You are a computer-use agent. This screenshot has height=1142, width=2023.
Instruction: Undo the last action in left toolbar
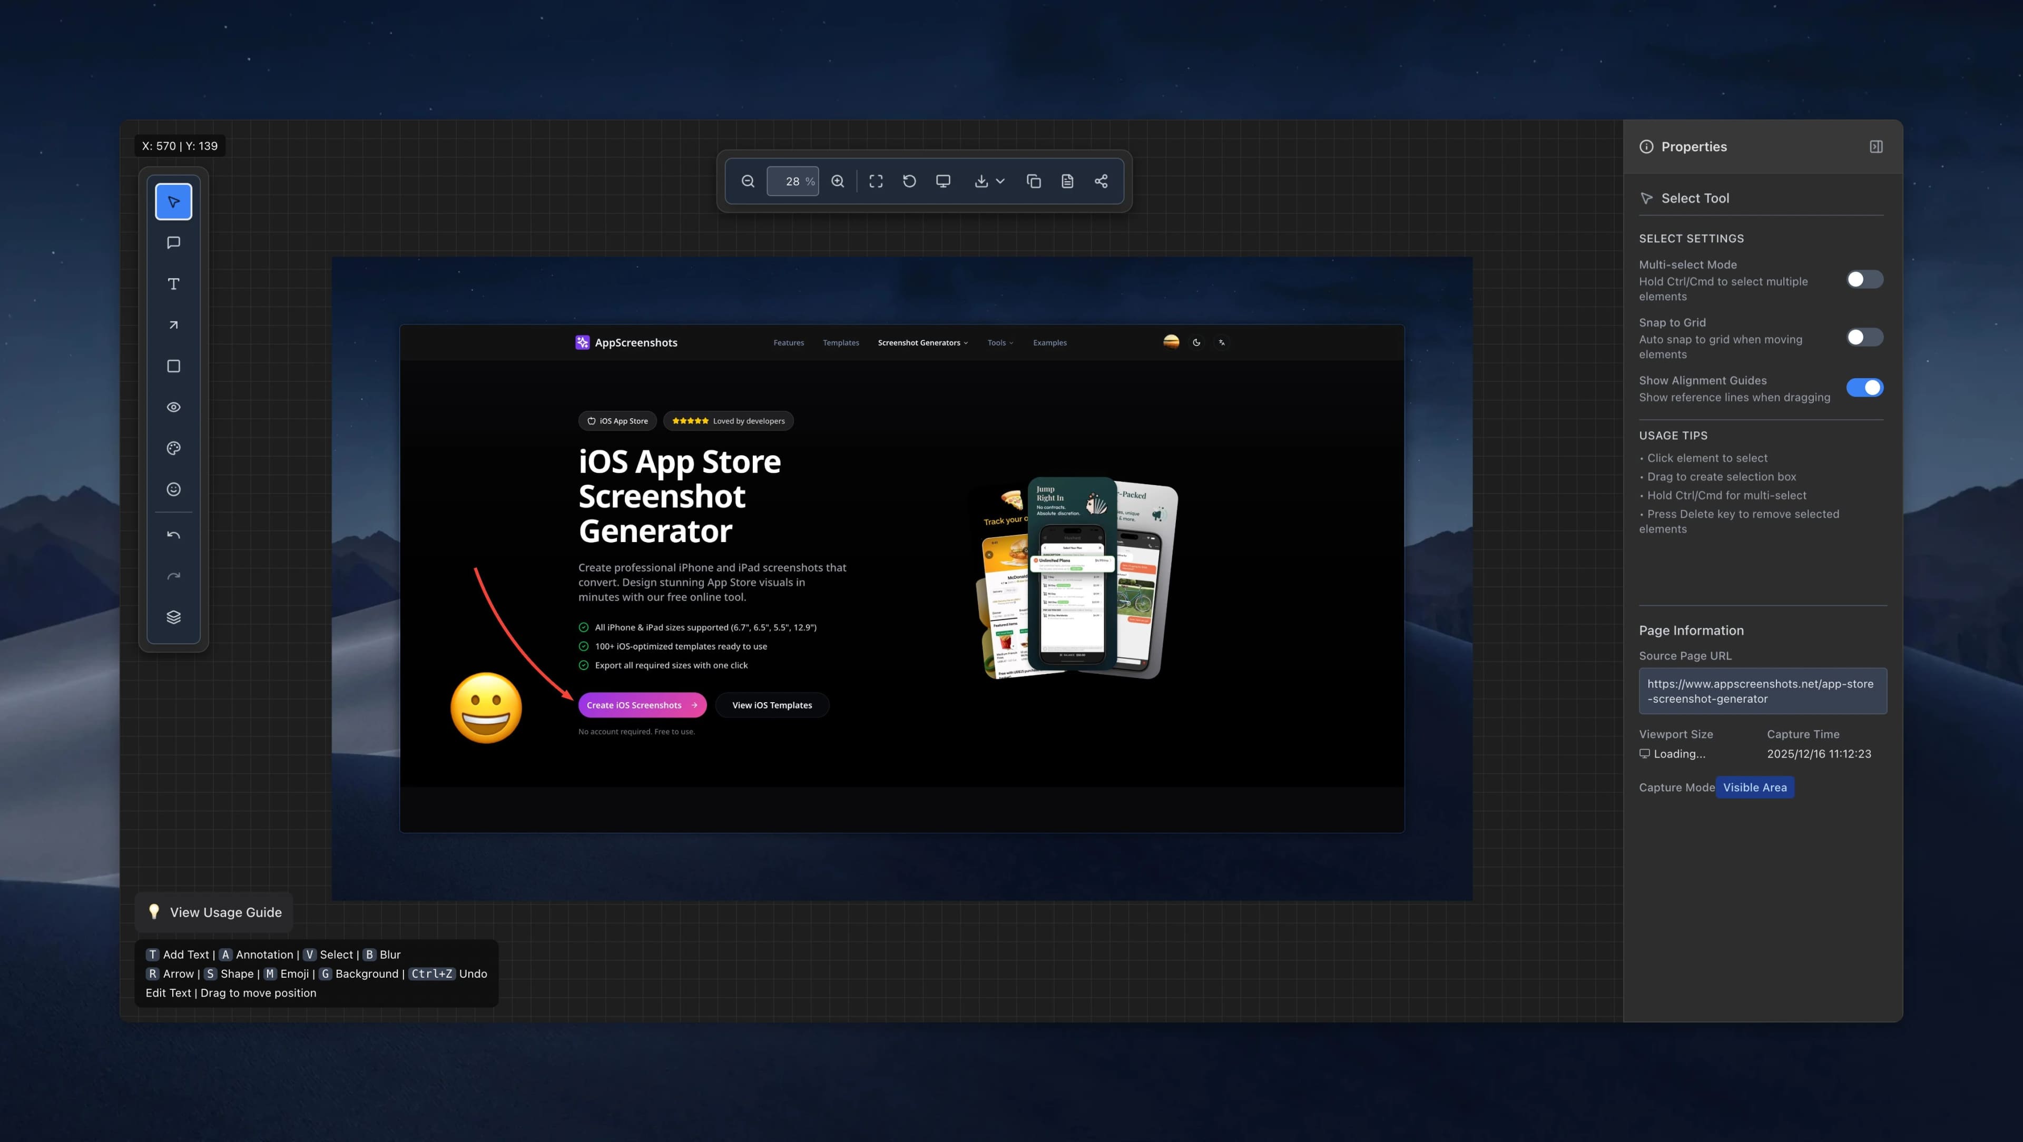[173, 535]
